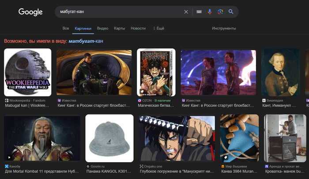
Task: Open the Новости tab
Action: coord(138,28)
